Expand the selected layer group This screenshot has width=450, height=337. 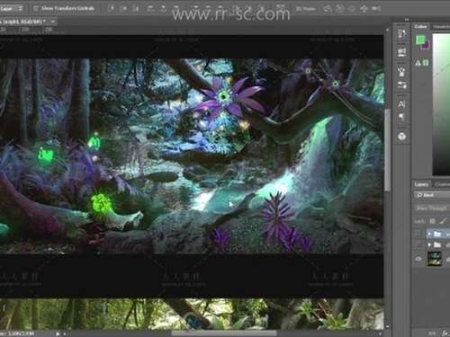(x=429, y=234)
